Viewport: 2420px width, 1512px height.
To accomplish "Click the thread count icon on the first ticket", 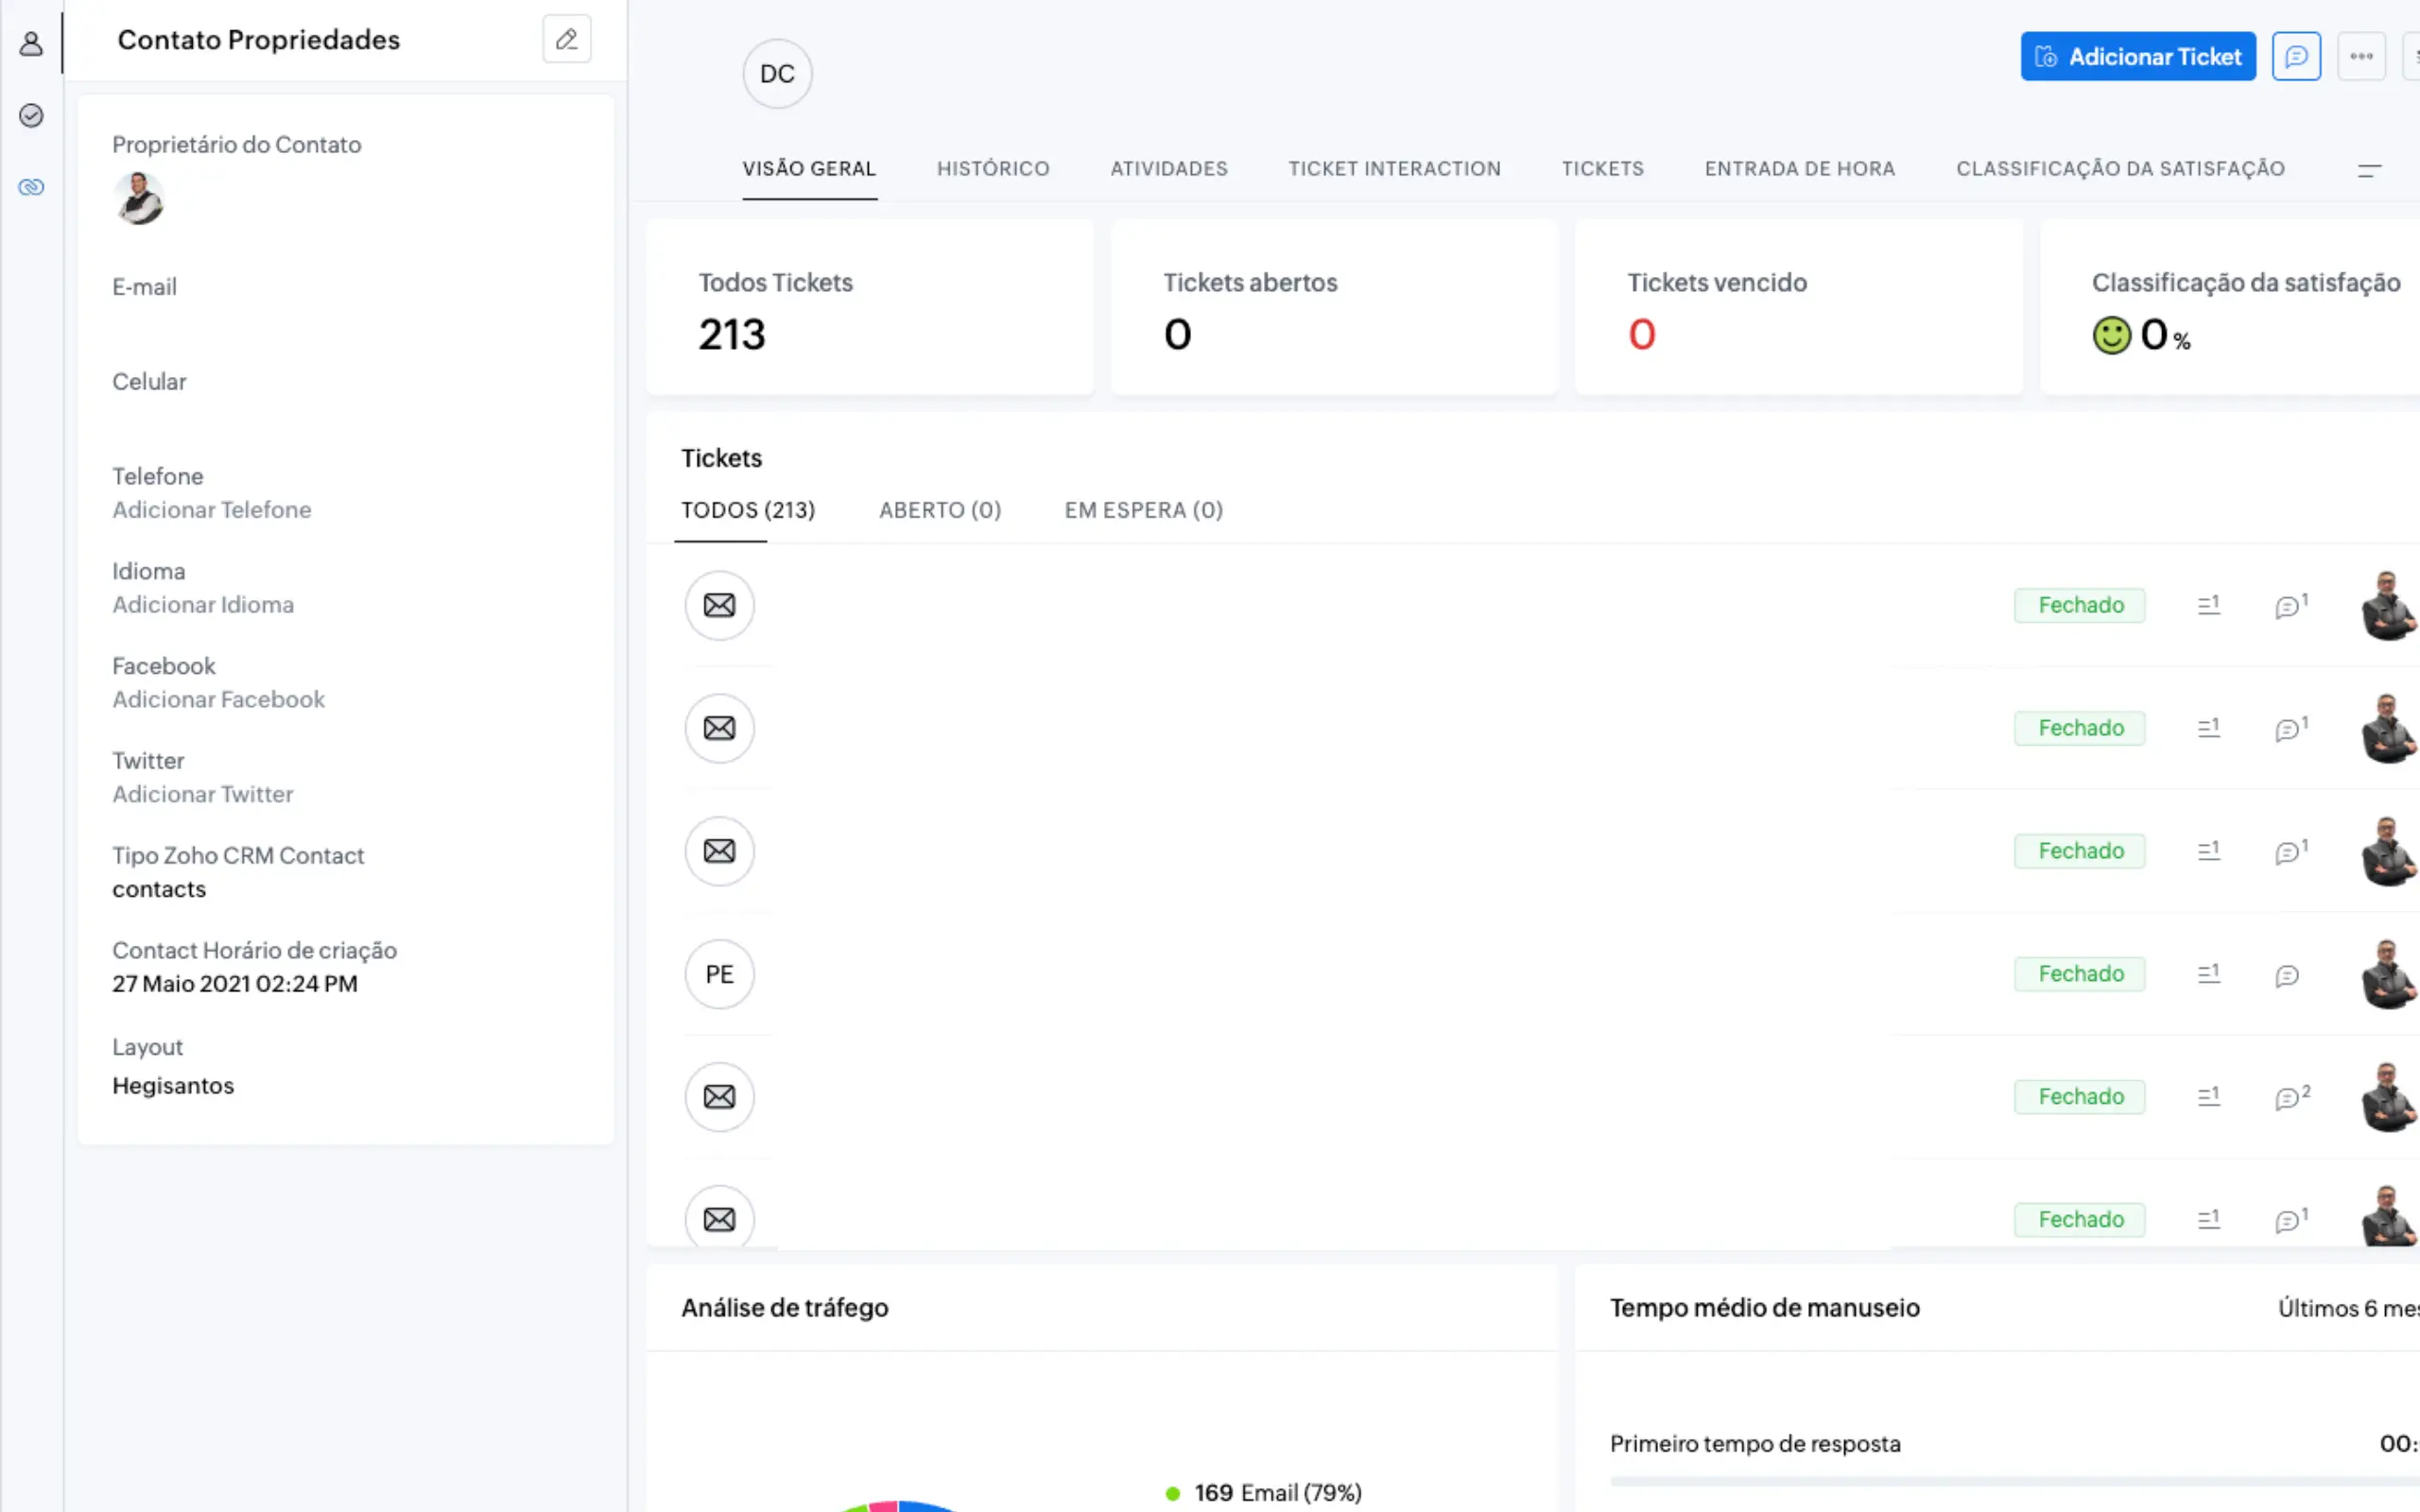I will [x=2208, y=605].
